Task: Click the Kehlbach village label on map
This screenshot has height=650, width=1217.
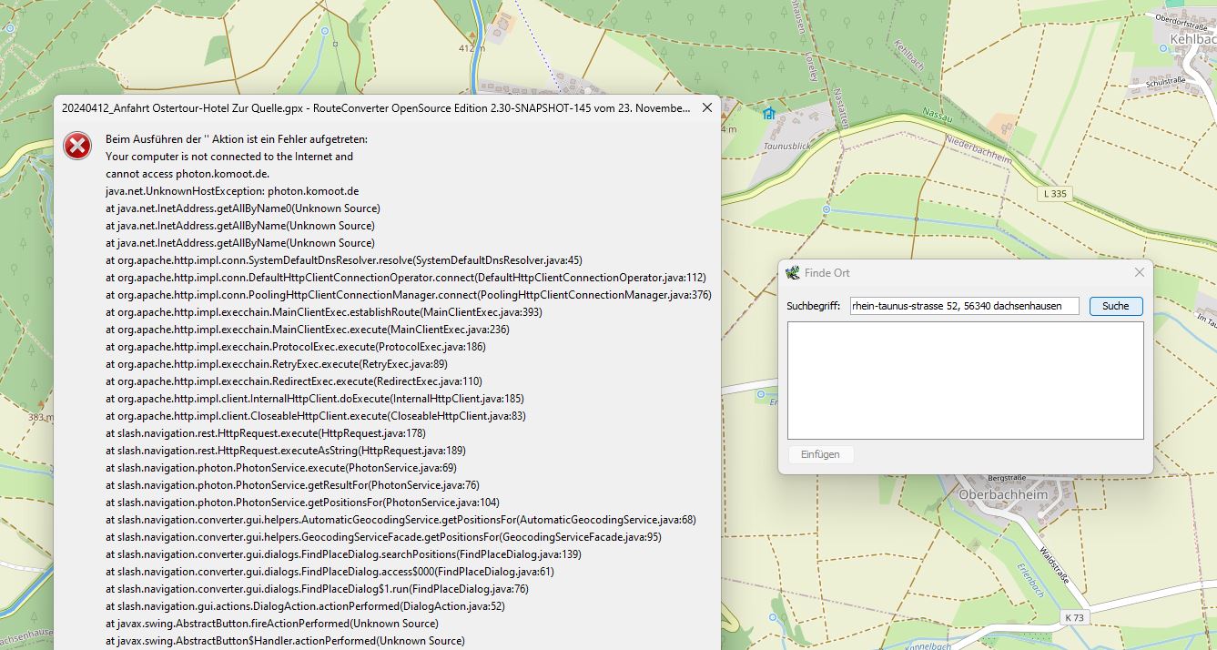Action: pos(1192,40)
